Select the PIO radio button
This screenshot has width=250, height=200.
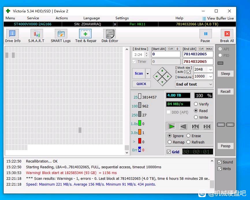point(220,55)
